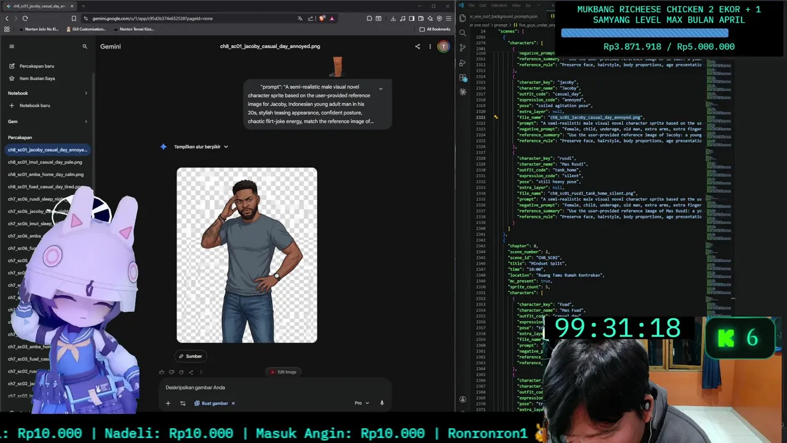Give thumbs down to the response
Image resolution: width=787 pixels, height=443 pixels.
click(x=172, y=372)
